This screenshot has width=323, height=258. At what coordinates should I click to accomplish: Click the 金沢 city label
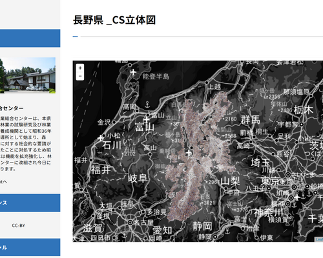point(104,123)
